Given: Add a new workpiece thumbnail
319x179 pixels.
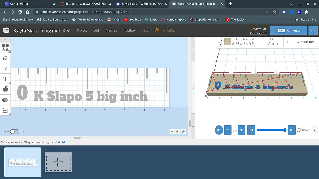Looking at the screenshot, I should (x=58, y=162).
